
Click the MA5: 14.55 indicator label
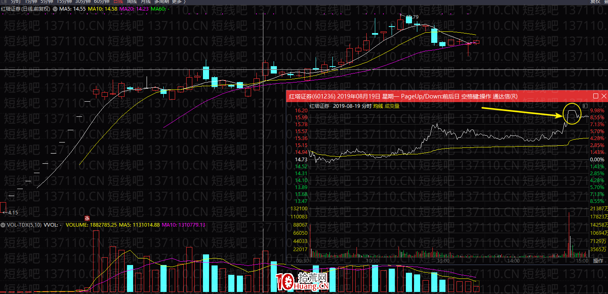point(72,9)
